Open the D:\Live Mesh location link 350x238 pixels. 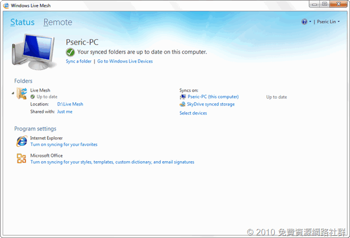[x=70, y=104]
